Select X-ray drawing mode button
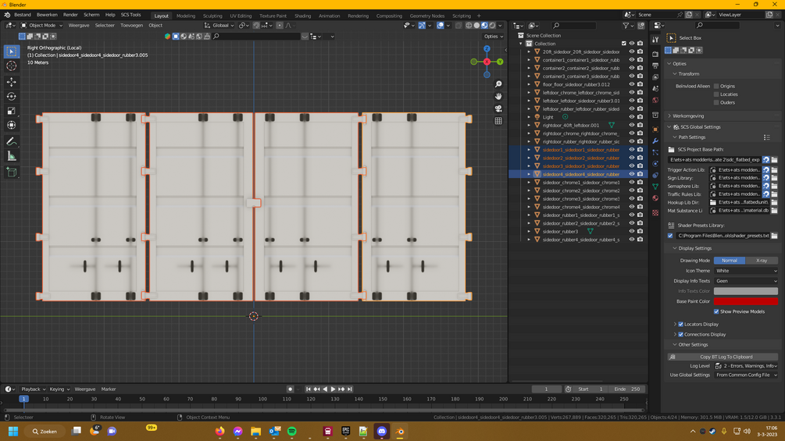Viewport: 785px width, 441px height. click(x=762, y=261)
